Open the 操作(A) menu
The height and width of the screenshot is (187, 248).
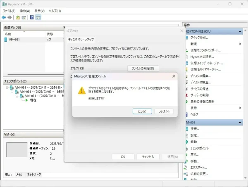(25, 11)
